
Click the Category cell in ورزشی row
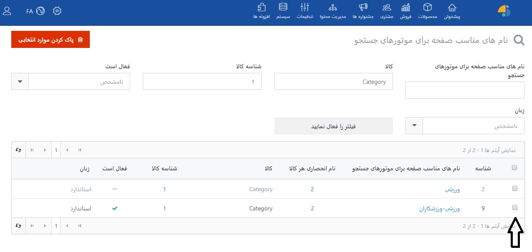tap(261, 189)
